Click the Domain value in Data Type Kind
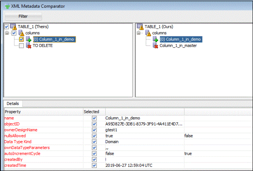This screenshot has width=253, height=171. coord(112,142)
